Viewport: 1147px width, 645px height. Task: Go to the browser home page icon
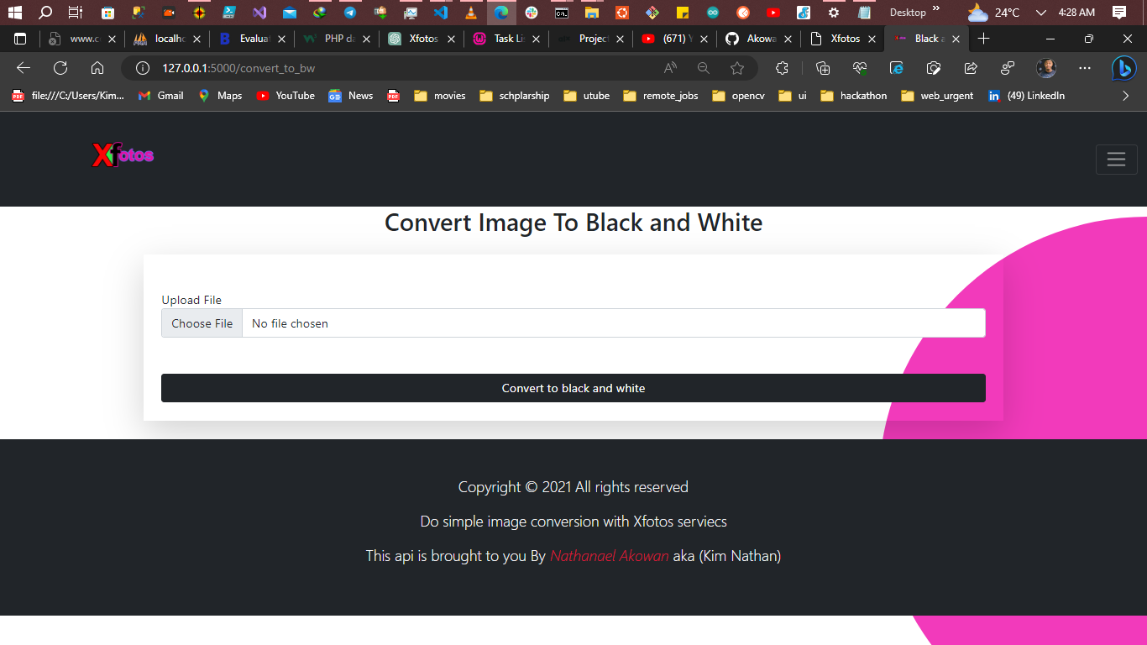(x=97, y=68)
